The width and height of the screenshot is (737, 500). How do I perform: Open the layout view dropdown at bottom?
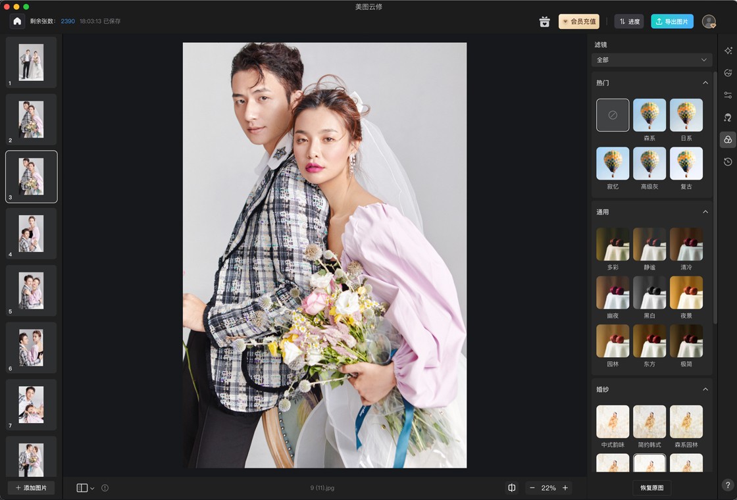(x=85, y=488)
